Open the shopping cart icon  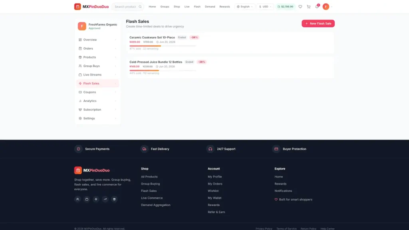pos(309,7)
